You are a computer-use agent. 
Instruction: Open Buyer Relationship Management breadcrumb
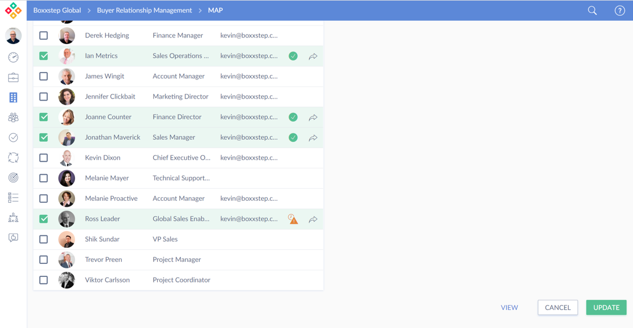click(144, 11)
